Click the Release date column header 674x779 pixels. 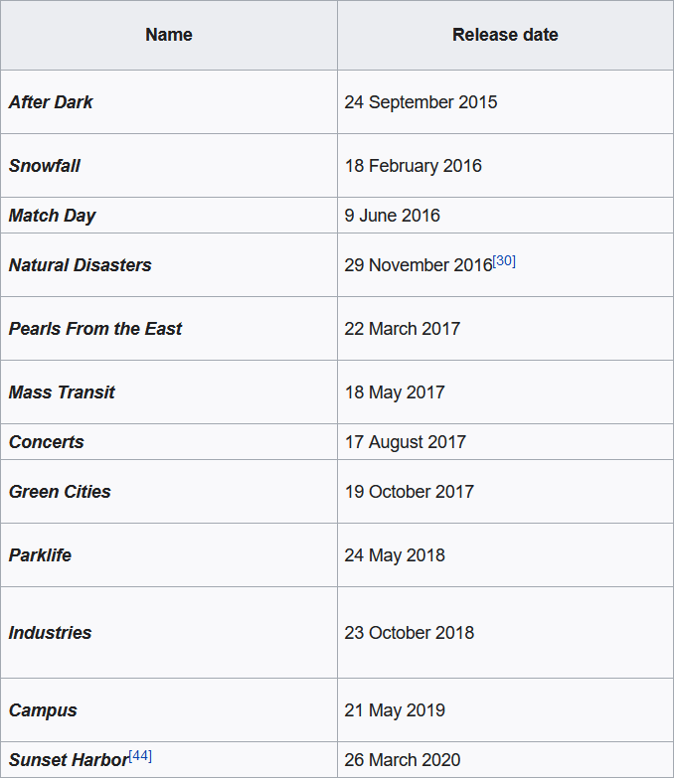[505, 35]
